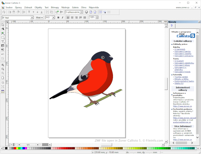The height and width of the screenshot is (154, 201).
Task: Pick the yellow swatch in the color palette
Action: coord(17,148)
